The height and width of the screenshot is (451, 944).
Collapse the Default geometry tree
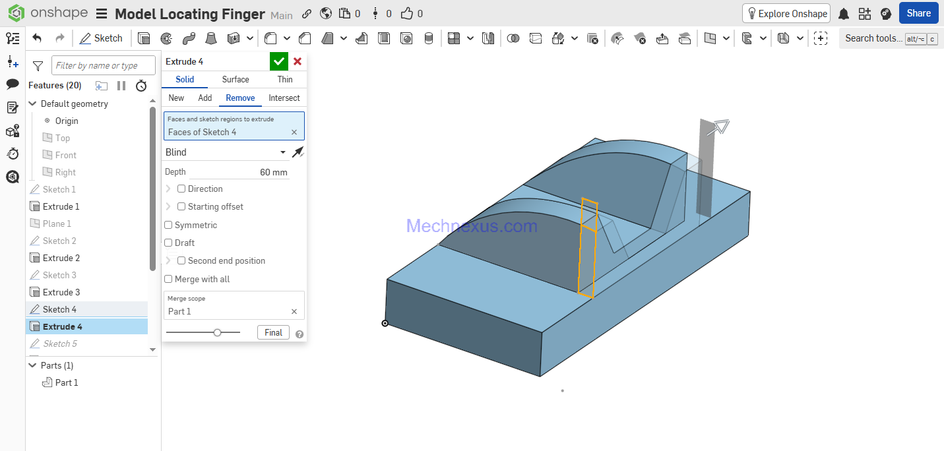click(32, 104)
